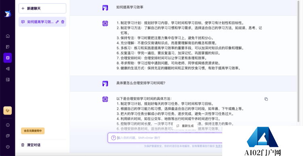Open the info circle sidebar icon
Viewport: 303px width, 156px height.
8,125
